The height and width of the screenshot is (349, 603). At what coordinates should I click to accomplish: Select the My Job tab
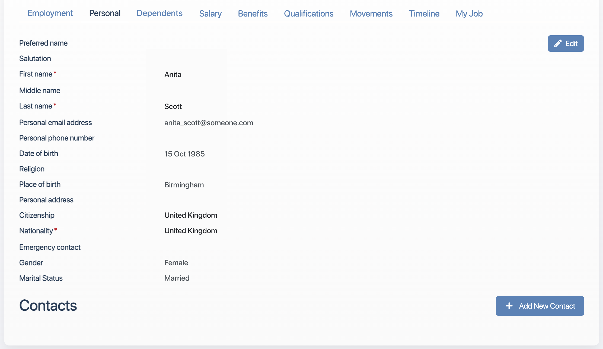coord(469,13)
